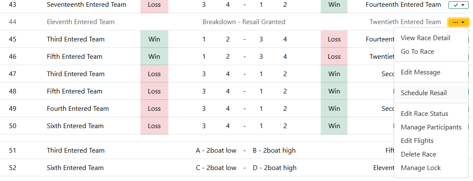Select View Race Detail from menu
The image size is (473, 181).
click(425, 38)
